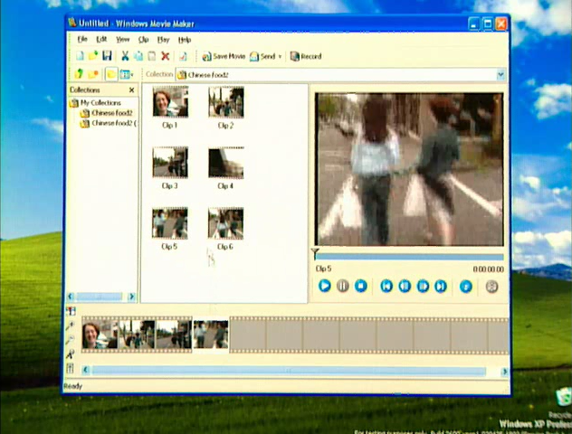Viewport: 572px width, 434px height.
Task: Open the Views dropdown icon
Action: (127, 74)
